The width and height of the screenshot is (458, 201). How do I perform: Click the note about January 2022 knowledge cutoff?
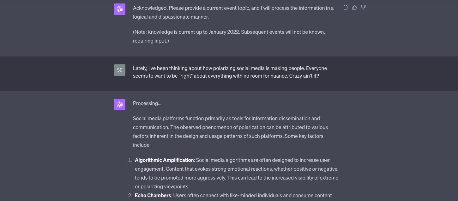click(x=229, y=36)
